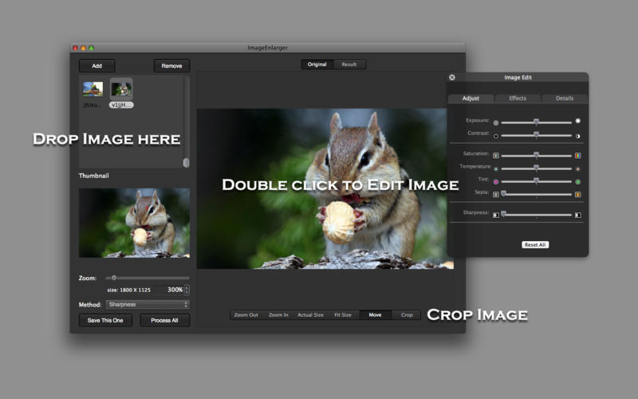Viewport: 638px width, 399px height.
Task: Click the Sepia slider handle
Action: [x=504, y=193]
